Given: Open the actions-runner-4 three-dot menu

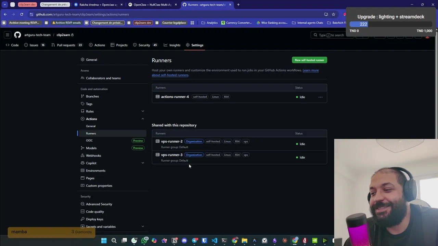Looking at the screenshot, I should (x=320, y=97).
